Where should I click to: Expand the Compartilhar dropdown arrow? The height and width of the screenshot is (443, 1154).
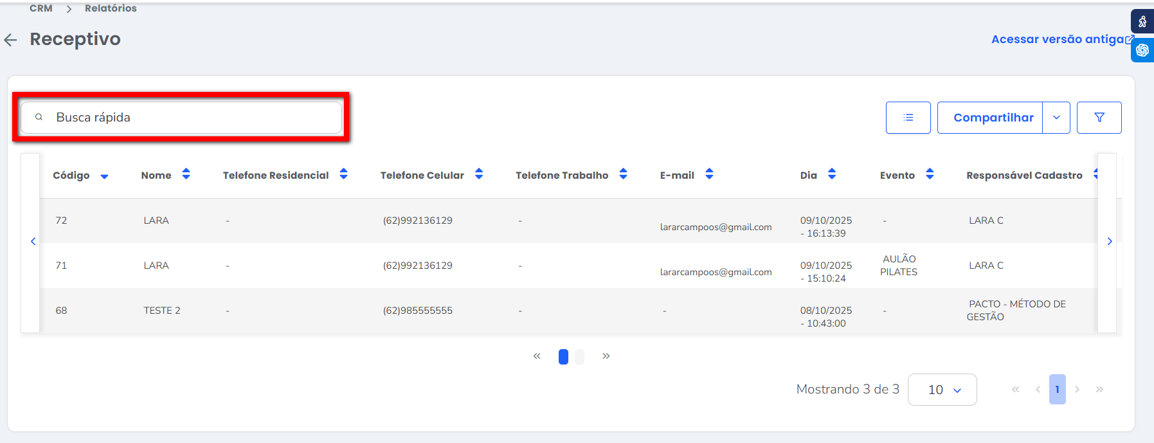(1056, 118)
